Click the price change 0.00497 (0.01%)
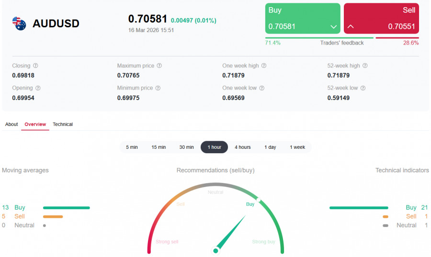Viewport: 431px width, 257px height. coord(193,21)
